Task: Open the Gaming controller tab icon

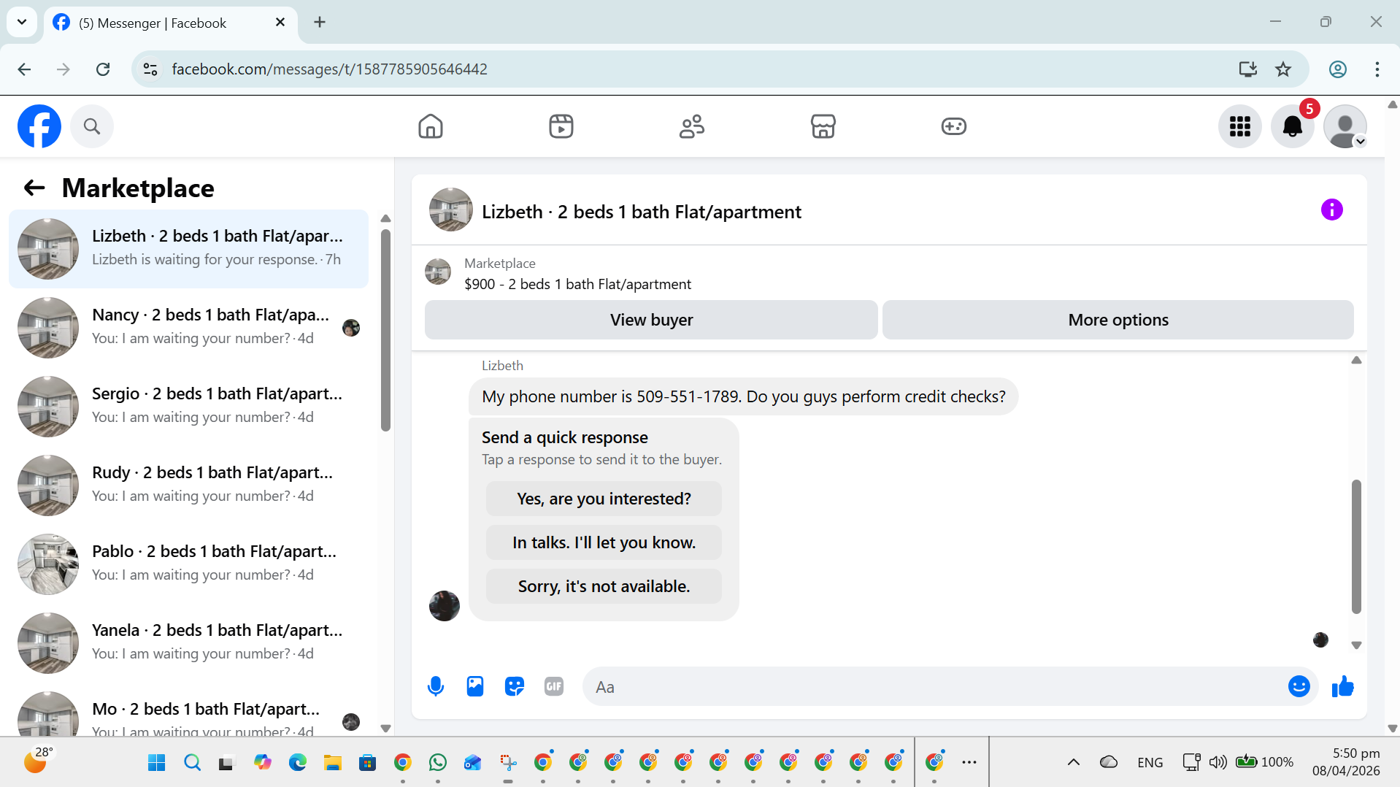Action: coord(953,126)
